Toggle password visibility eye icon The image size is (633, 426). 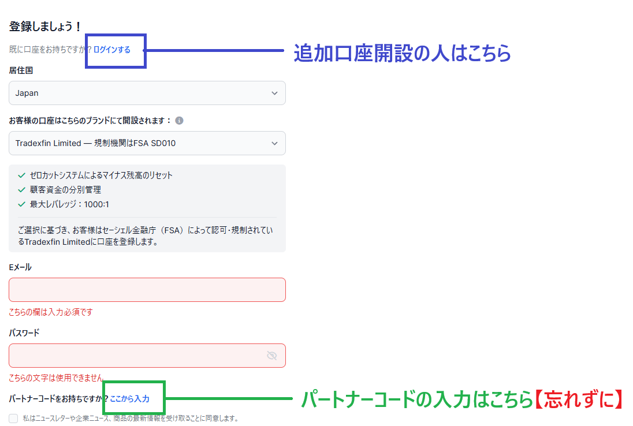pos(272,356)
